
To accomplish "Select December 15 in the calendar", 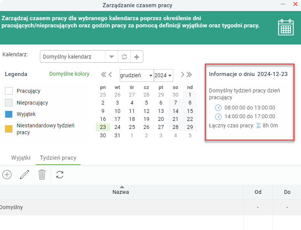I will click(190, 111).
